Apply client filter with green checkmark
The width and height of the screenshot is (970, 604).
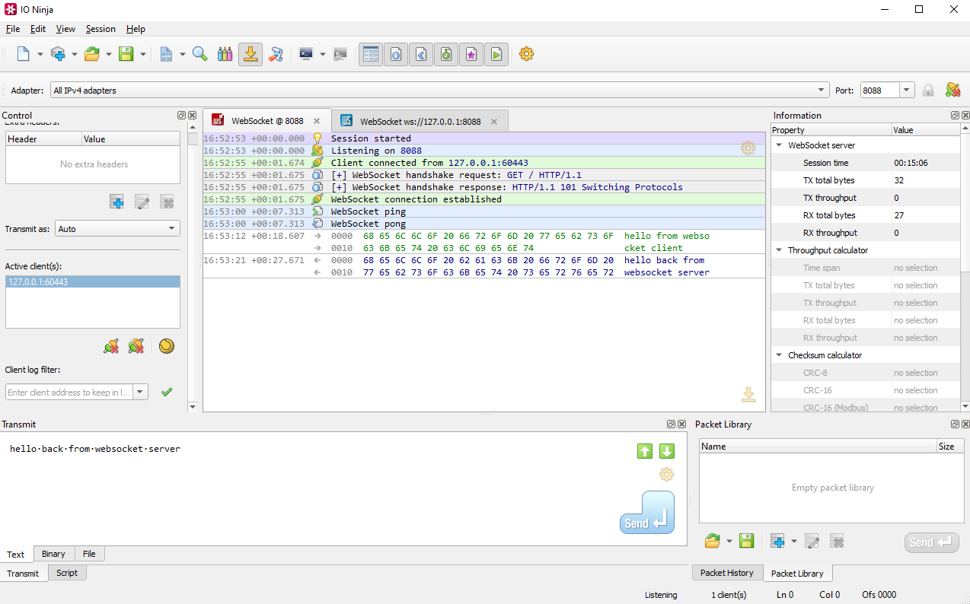point(167,392)
